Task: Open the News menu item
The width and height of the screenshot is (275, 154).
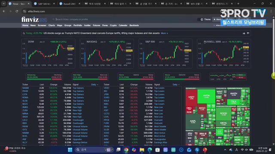Action: click(33, 25)
